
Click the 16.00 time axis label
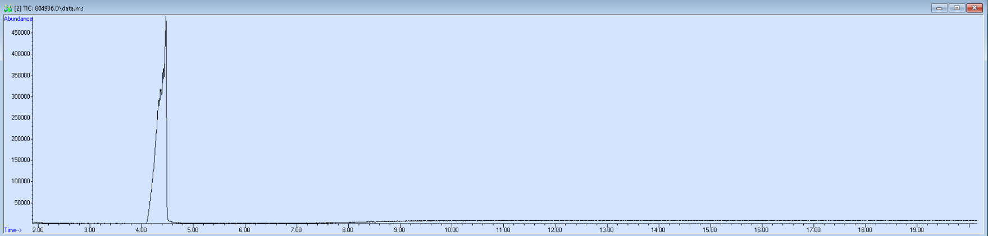(761, 230)
